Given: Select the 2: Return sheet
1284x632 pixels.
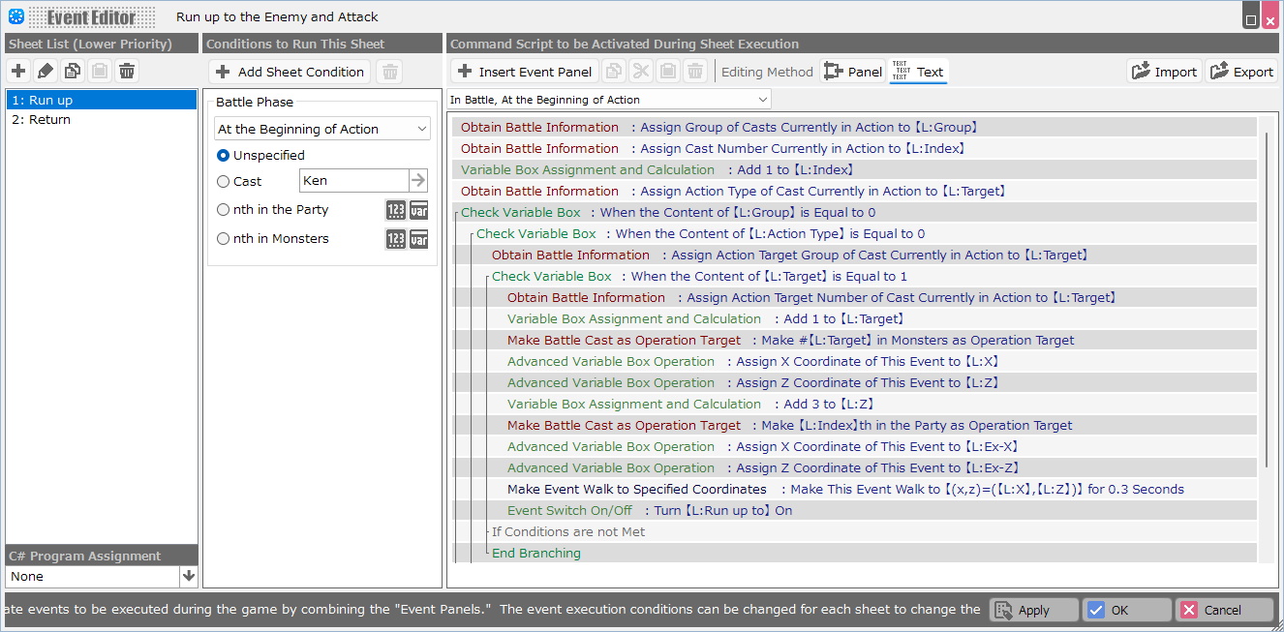Looking at the screenshot, I should [x=42, y=120].
